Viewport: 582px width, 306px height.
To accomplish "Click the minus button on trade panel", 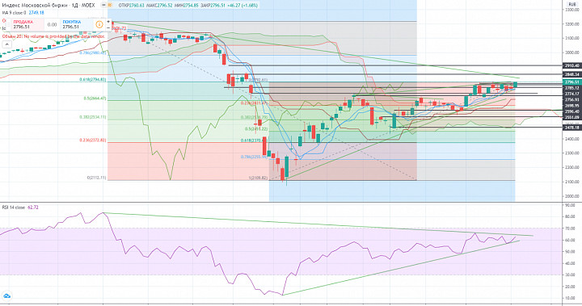I will 108,27.
